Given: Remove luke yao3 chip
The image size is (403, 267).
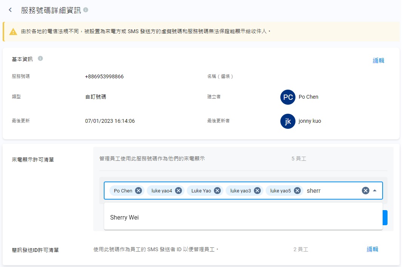Looking at the screenshot, I should (x=257, y=191).
